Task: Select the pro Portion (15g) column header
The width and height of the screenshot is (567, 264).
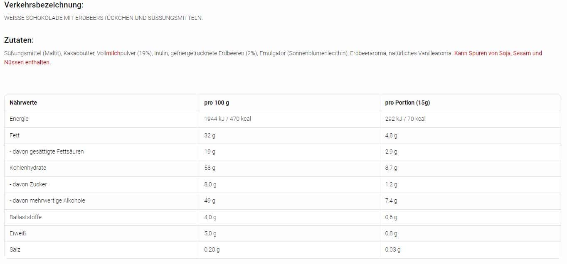Action: (x=408, y=103)
